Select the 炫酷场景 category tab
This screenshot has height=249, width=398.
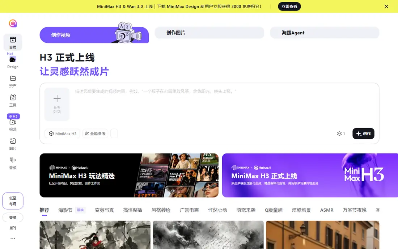click(301, 210)
